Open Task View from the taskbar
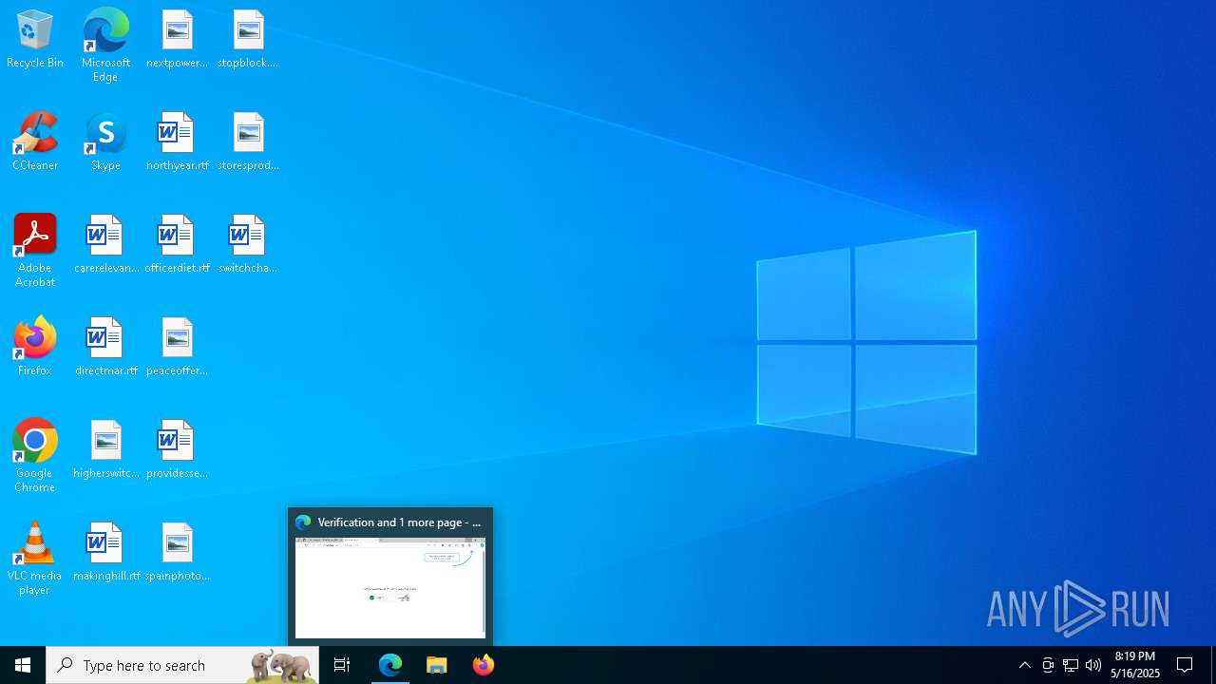 tap(342, 665)
